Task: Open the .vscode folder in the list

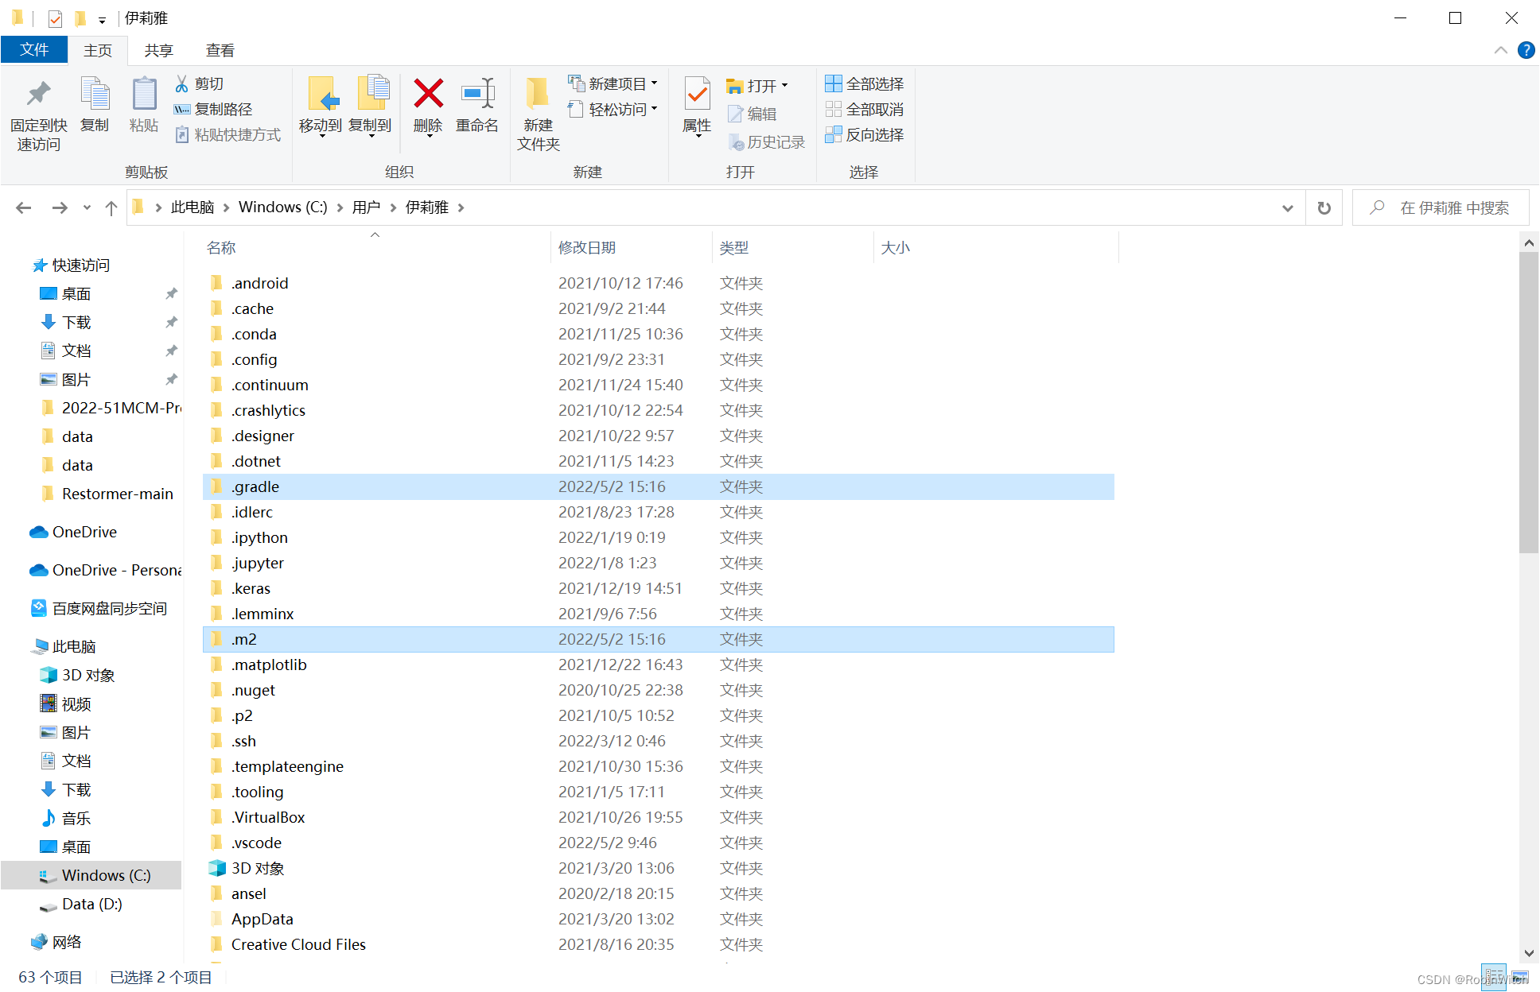Action: click(x=256, y=843)
